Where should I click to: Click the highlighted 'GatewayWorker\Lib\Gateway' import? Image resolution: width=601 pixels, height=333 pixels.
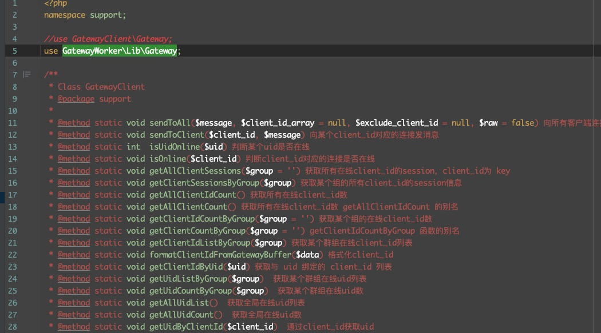point(120,51)
